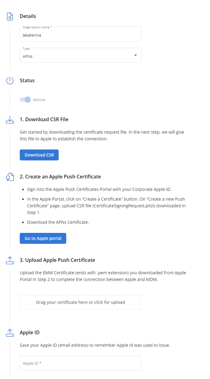The image size is (210, 379).
Task: Click the certificate icon beside step 2
Action: [10, 177]
